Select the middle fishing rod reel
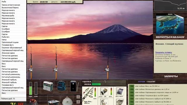This screenshot has width=187, height=105. (x=56, y=70)
